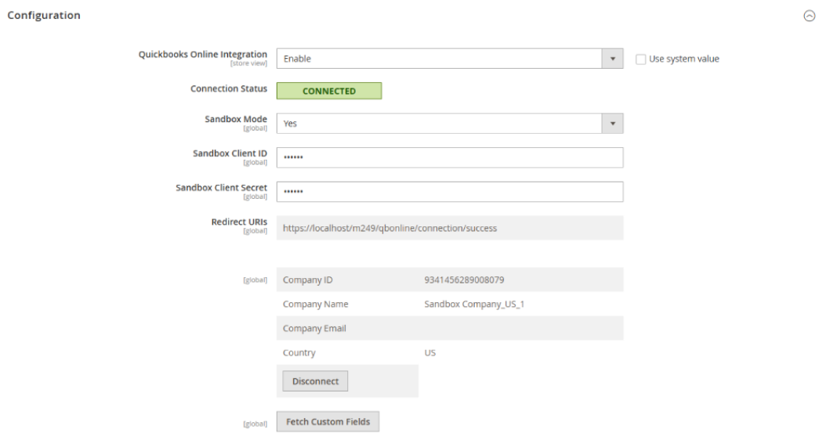Screen dimensions: 837x444
Task: Click the Redirect URIs field
Action: [450, 228]
